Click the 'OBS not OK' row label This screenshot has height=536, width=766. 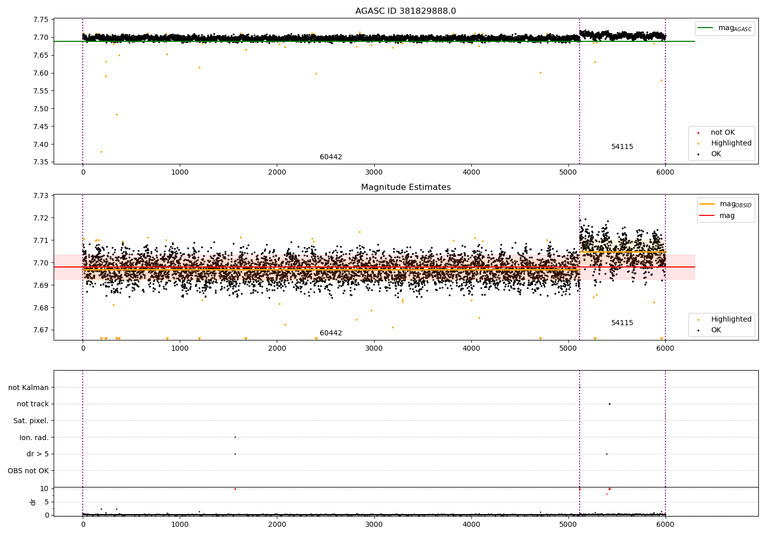pos(29,471)
